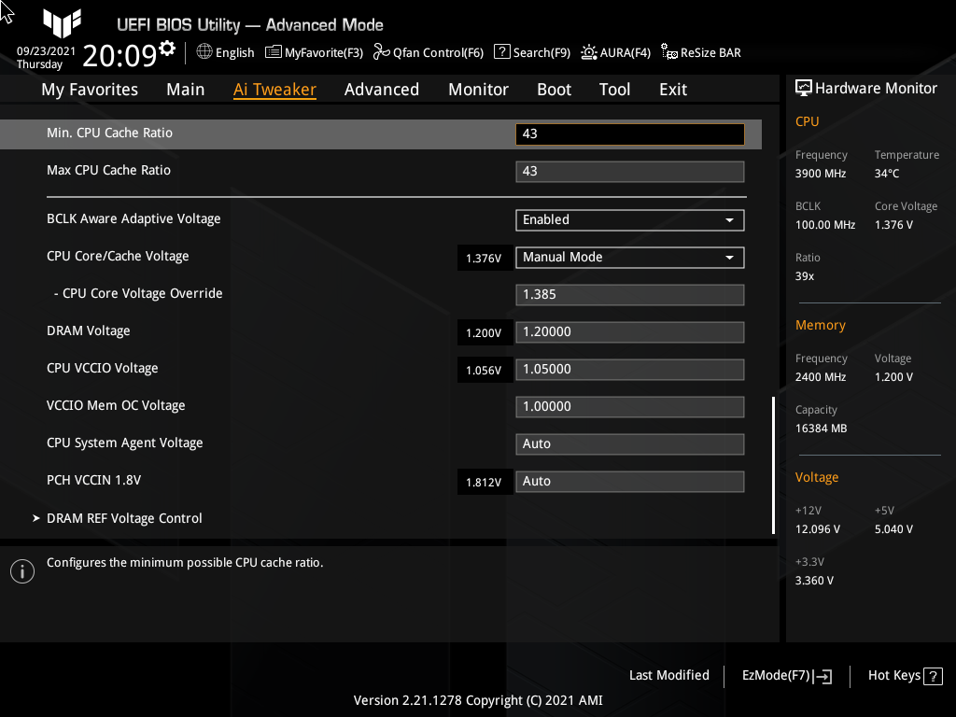The height and width of the screenshot is (717, 956).
Task: Open the Monitor tab
Action: (x=479, y=90)
